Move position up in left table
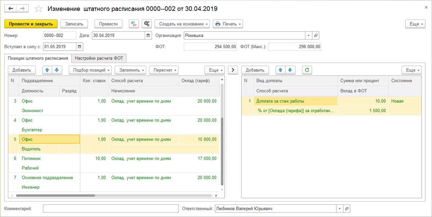Screen dimensions: 432x217 47,70
